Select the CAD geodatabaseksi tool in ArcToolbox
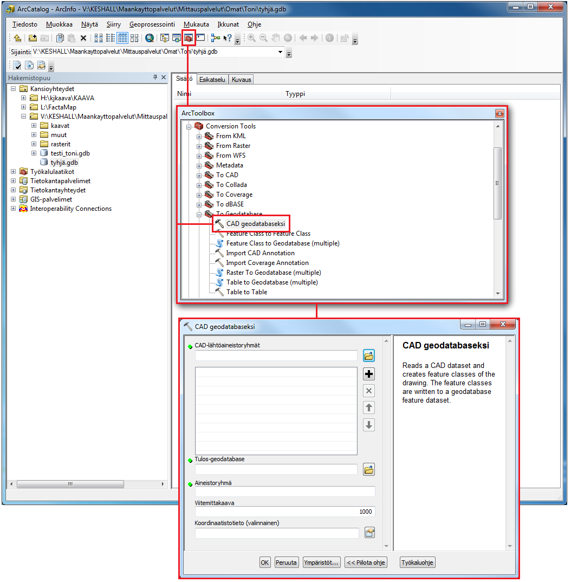 tap(256, 224)
